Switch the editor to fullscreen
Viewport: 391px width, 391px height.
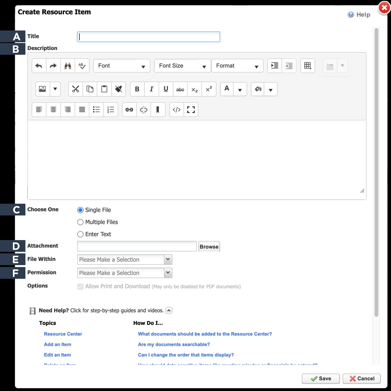tap(191, 109)
